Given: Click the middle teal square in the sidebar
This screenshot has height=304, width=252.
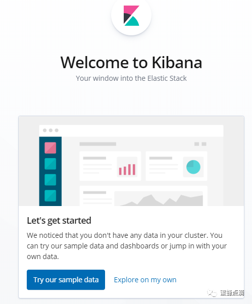Looking at the screenshot, I should coord(51,180).
